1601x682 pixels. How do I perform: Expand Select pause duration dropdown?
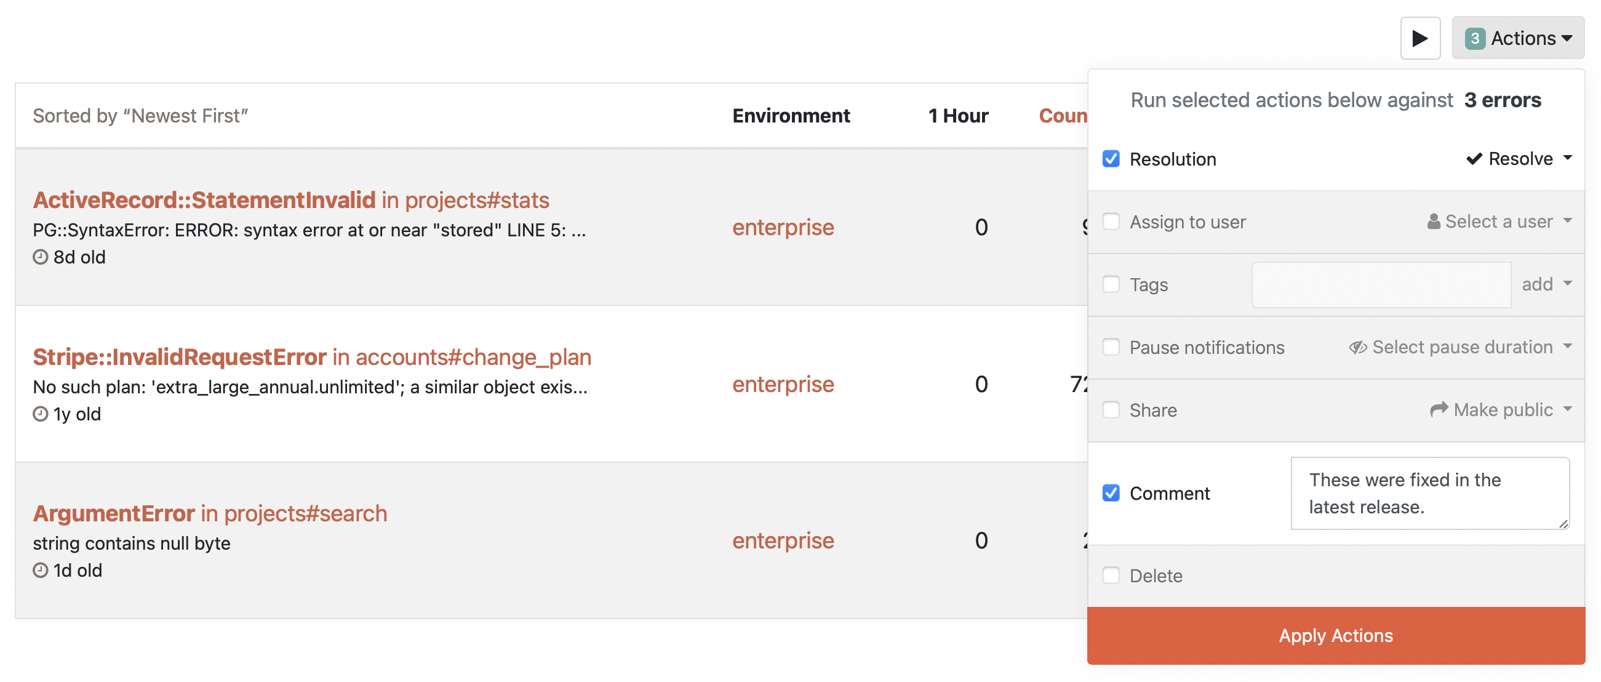point(1461,347)
